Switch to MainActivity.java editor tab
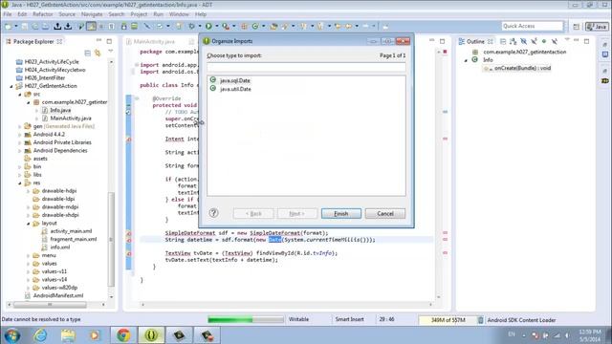The height and width of the screenshot is (344, 612). pyautogui.click(x=154, y=41)
